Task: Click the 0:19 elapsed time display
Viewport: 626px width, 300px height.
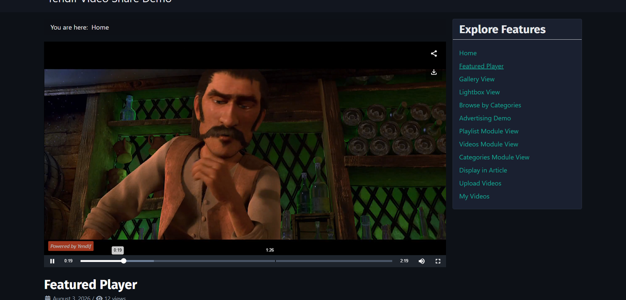Action: 68,261
